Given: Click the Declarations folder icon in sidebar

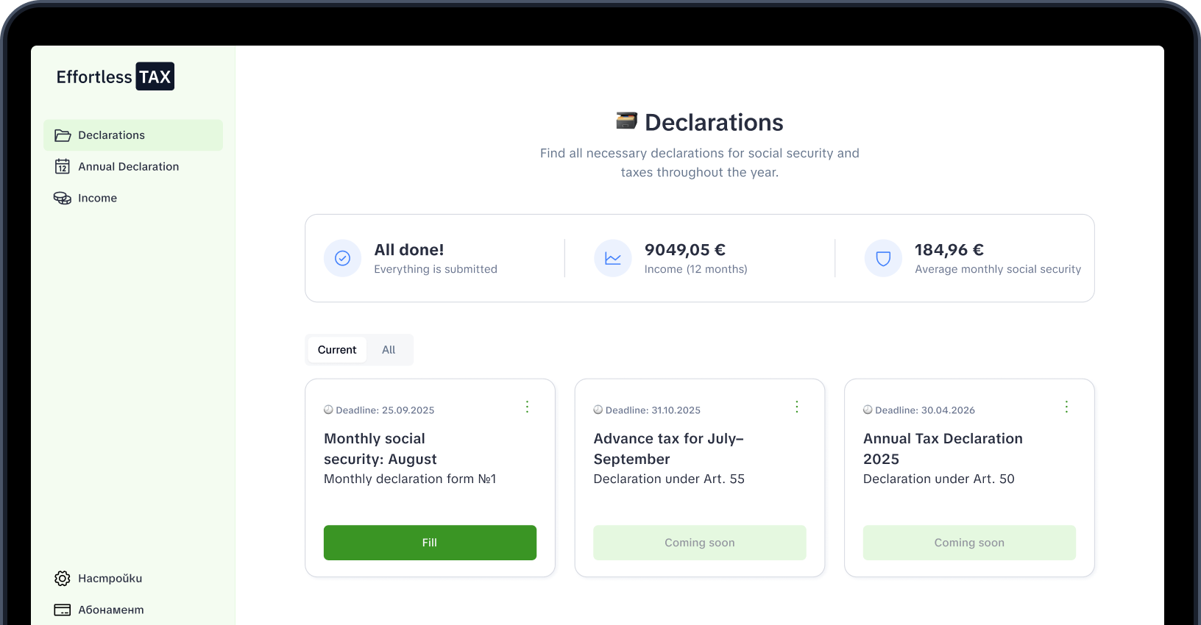Looking at the screenshot, I should [x=63, y=135].
